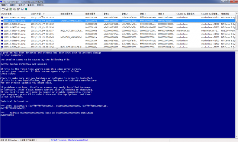Viewport: 238px width, 142px height.
Task: Sort by the Crash time column header
Action: [x=45, y=14]
